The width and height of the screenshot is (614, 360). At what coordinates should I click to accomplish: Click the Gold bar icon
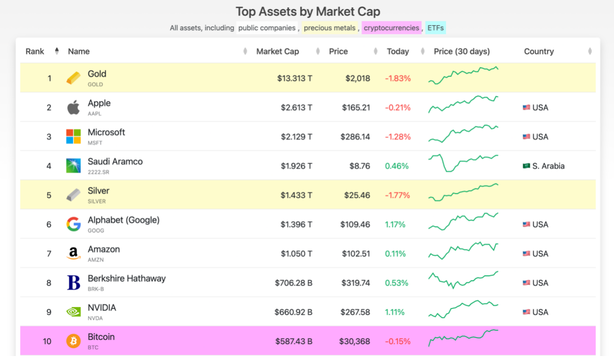pos(73,78)
